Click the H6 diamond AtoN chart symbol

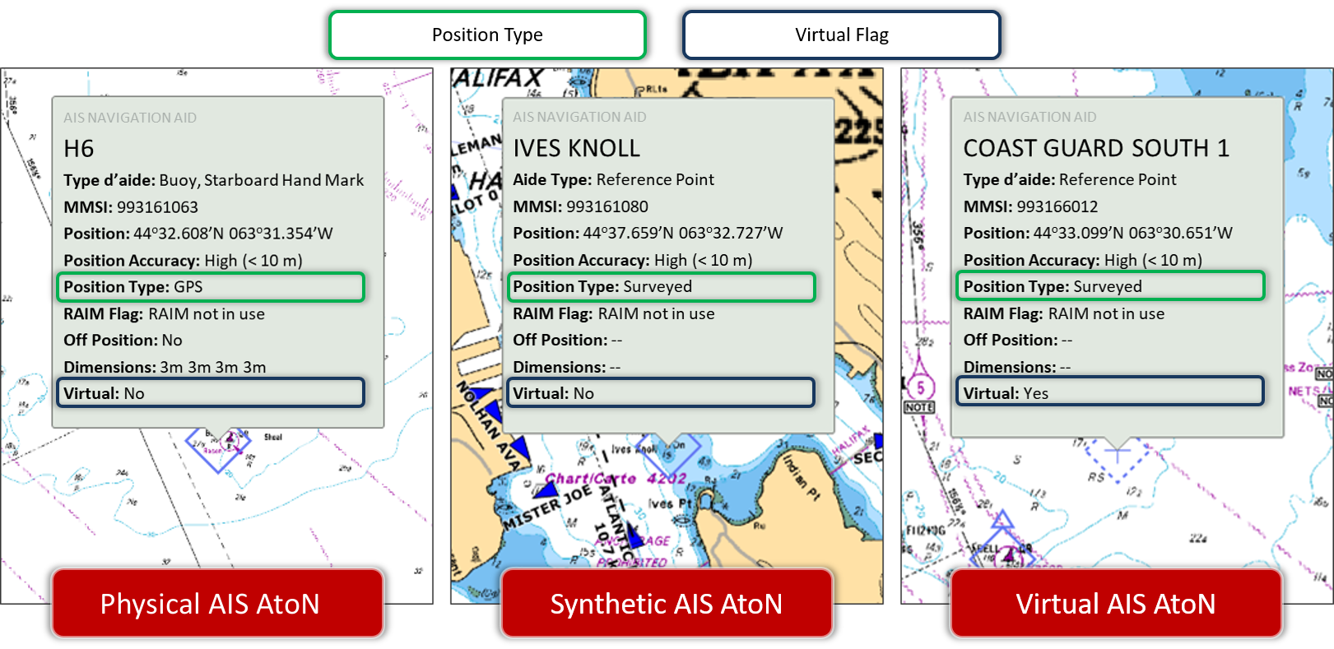click(x=221, y=448)
